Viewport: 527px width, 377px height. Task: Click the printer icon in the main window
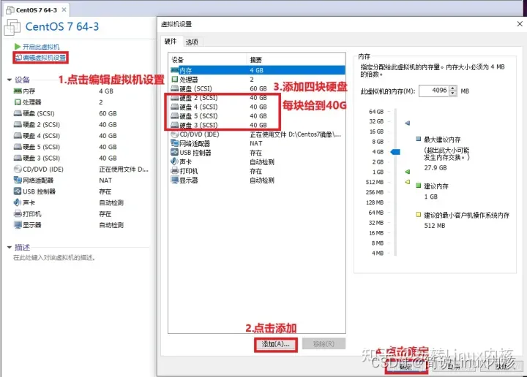(x=18, y=213)
